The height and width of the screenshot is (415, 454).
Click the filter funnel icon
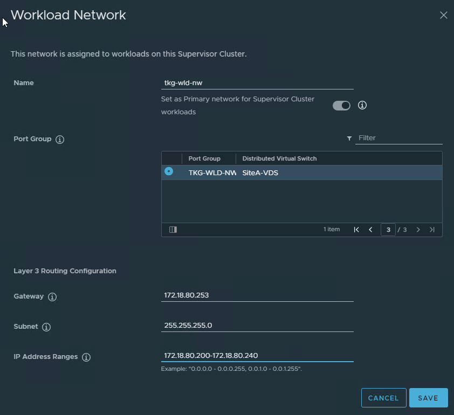[x=349, y=139]
